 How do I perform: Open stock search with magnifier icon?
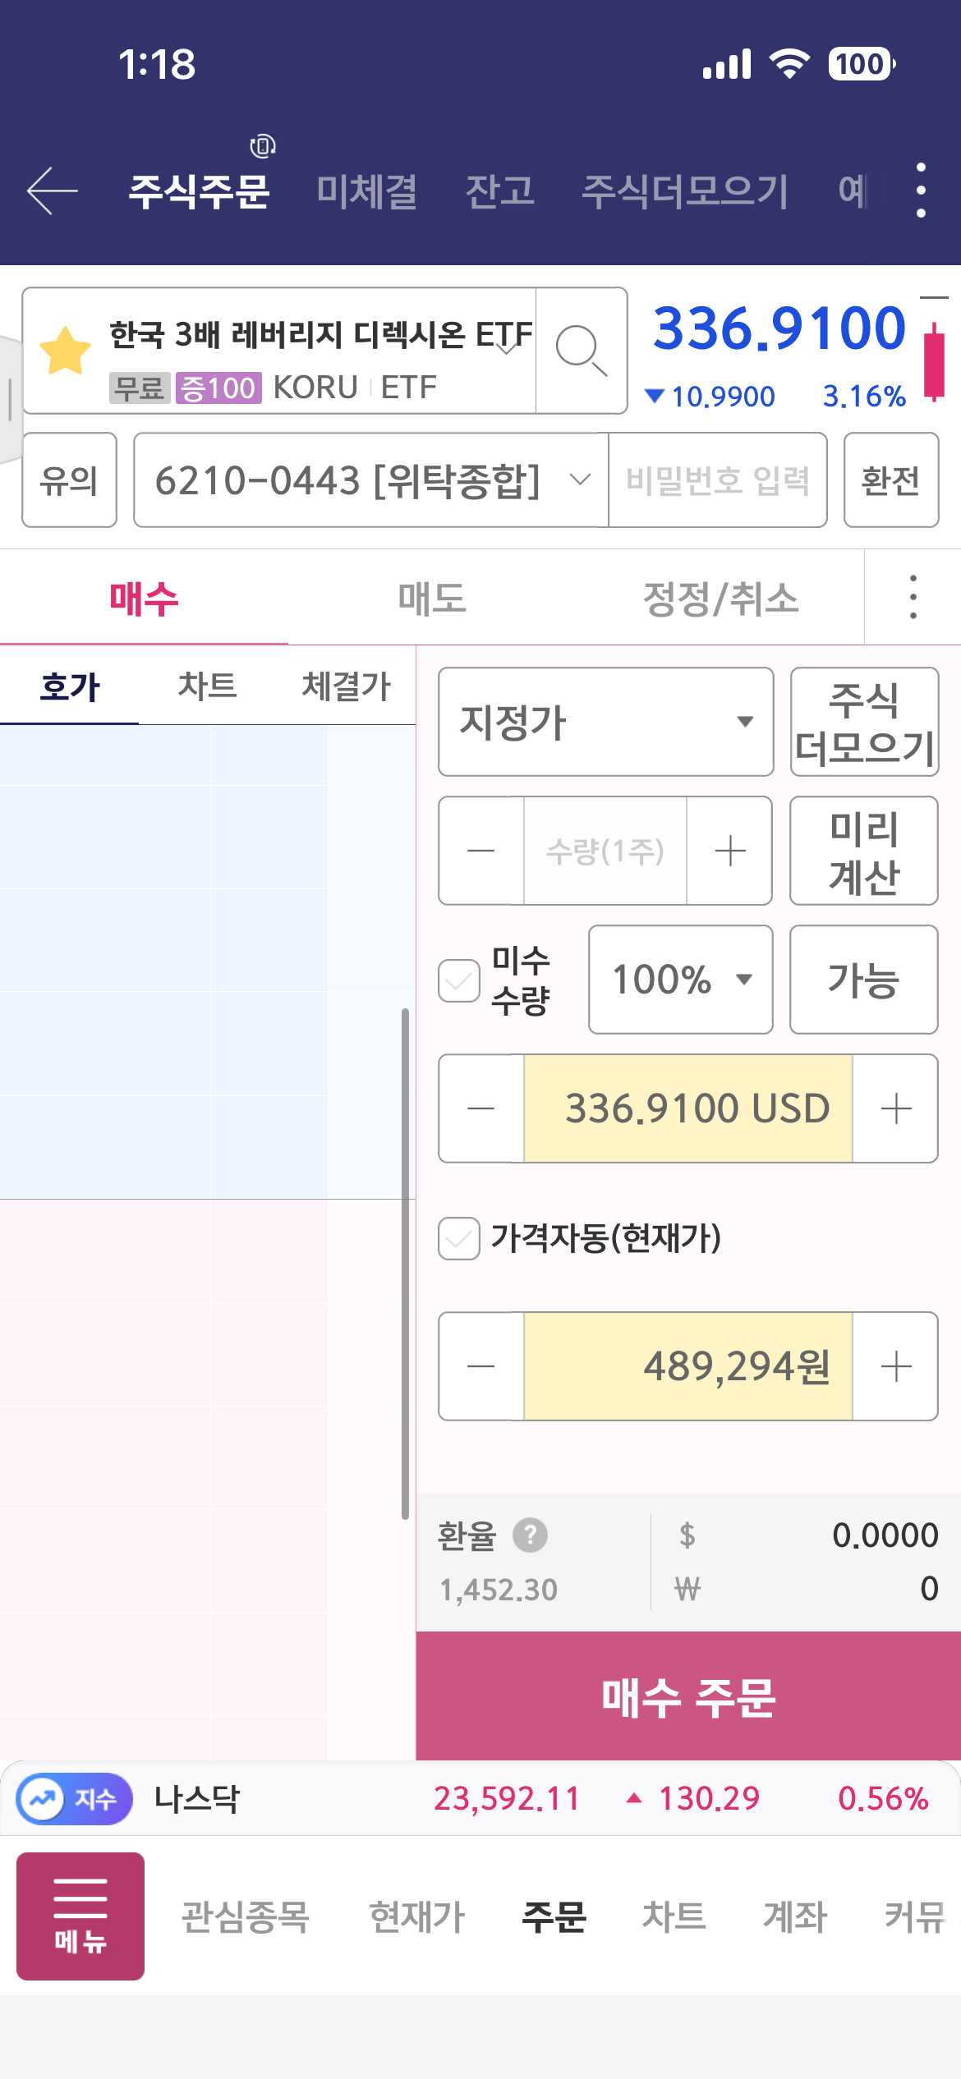coord(581,351)
